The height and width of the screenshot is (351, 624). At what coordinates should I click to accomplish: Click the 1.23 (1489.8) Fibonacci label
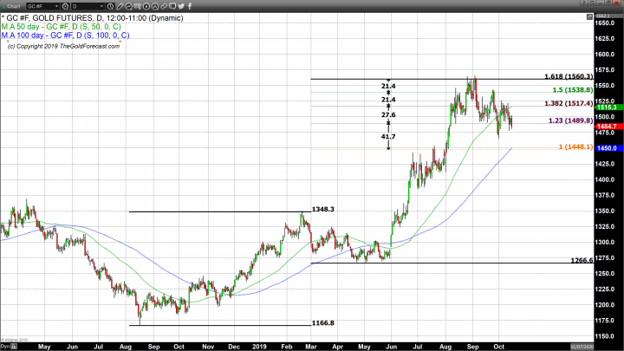[x=570, y=120]
